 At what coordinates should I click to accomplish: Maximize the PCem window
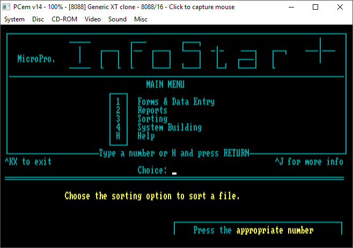(315, 7)
